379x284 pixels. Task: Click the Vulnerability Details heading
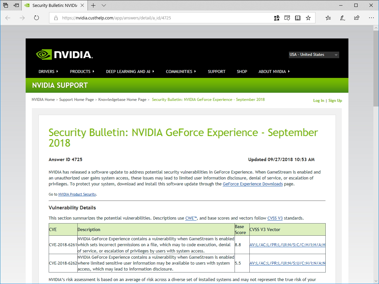(72, 208)
